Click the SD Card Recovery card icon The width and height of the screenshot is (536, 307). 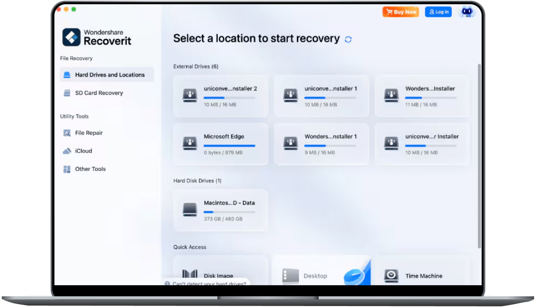pos(67,93)
